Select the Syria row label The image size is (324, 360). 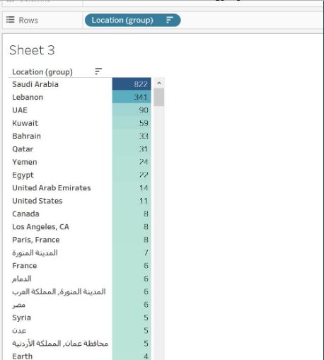[x=22, y=318]
